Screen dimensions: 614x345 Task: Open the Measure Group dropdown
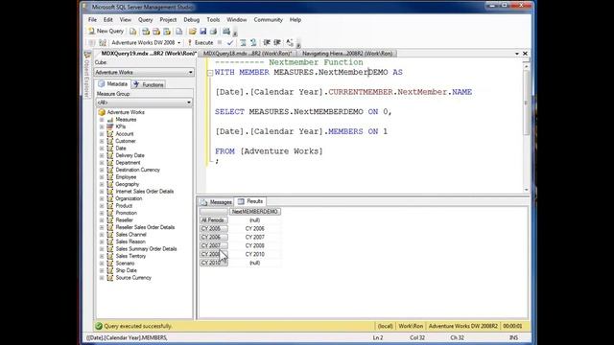pos(144,103)
